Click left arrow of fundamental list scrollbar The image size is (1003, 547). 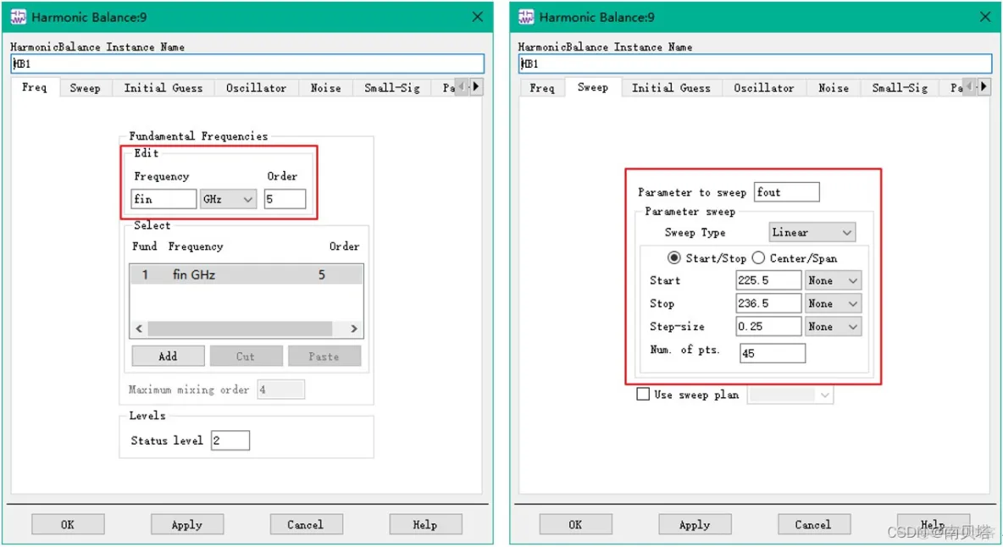[x=139, y=329]
